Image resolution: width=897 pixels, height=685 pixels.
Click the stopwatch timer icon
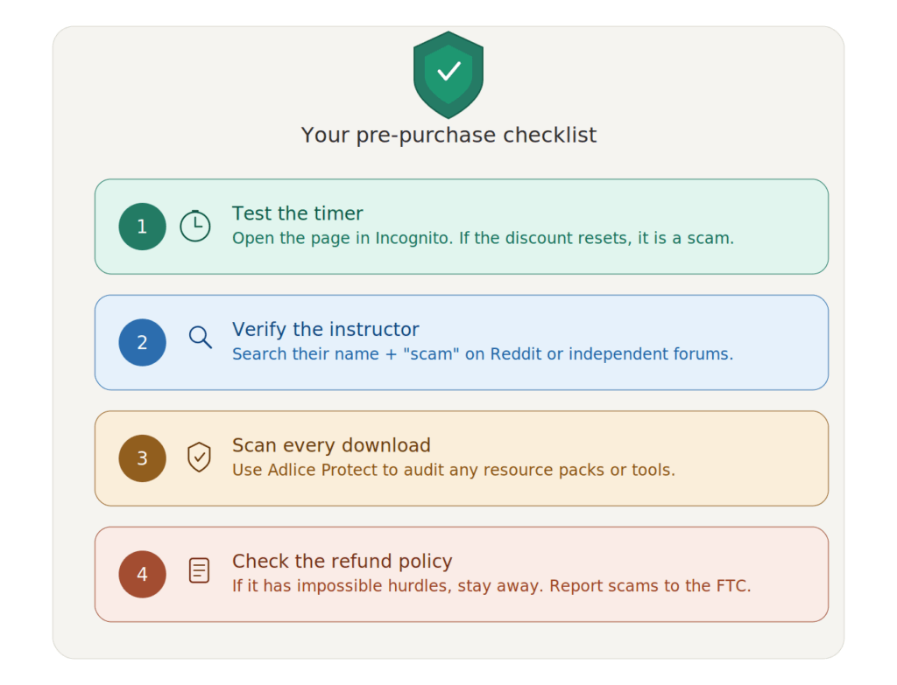(x=195, y=226)
